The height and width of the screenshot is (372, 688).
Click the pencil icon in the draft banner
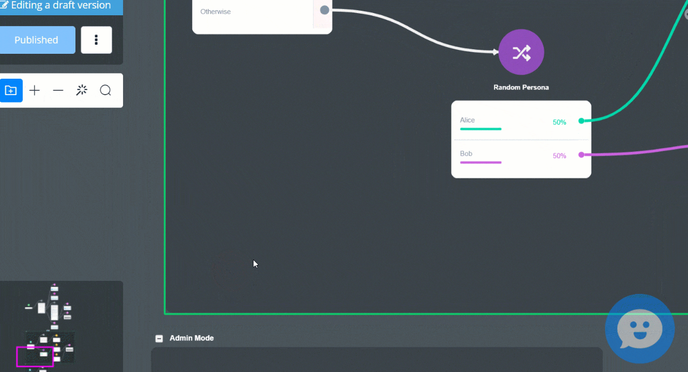(5, 6)
